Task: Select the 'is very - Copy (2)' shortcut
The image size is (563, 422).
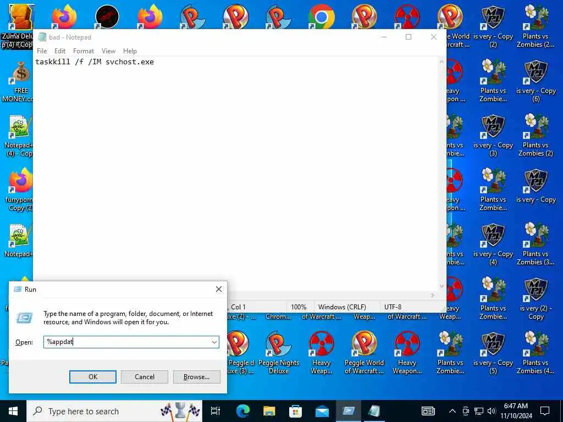Action: coord(493,26)
